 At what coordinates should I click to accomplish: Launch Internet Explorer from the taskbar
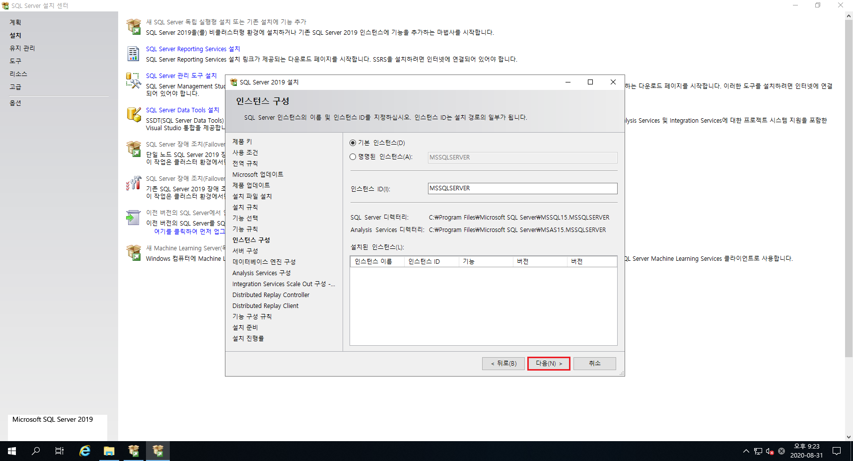pos(85,451)
